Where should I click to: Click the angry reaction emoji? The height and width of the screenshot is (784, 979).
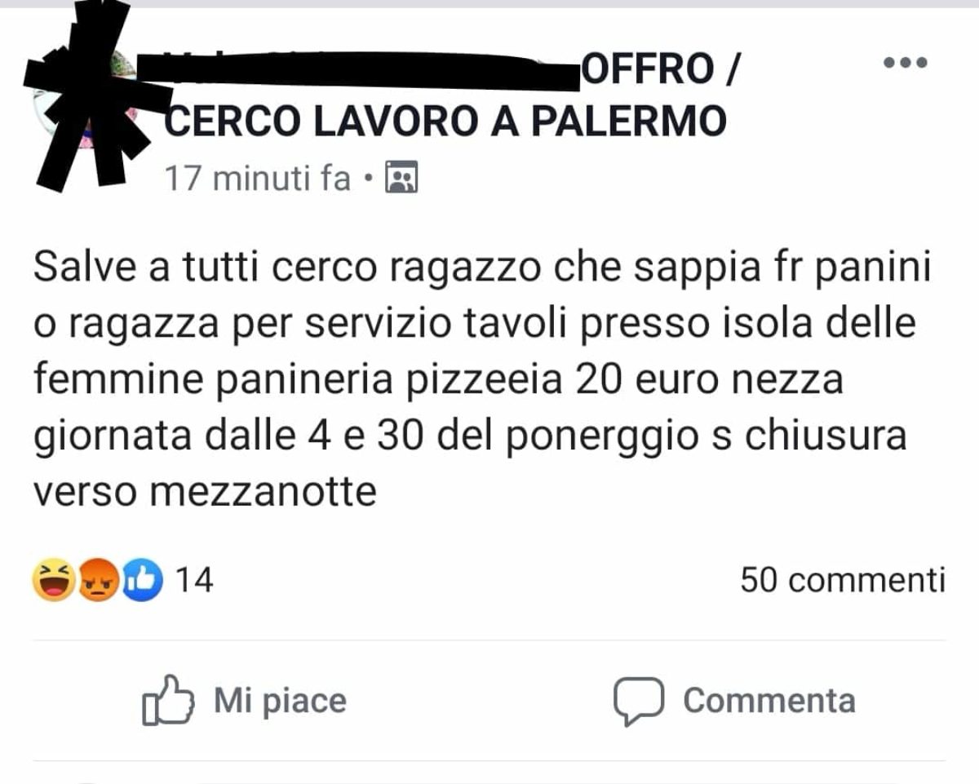pos(98,581)
